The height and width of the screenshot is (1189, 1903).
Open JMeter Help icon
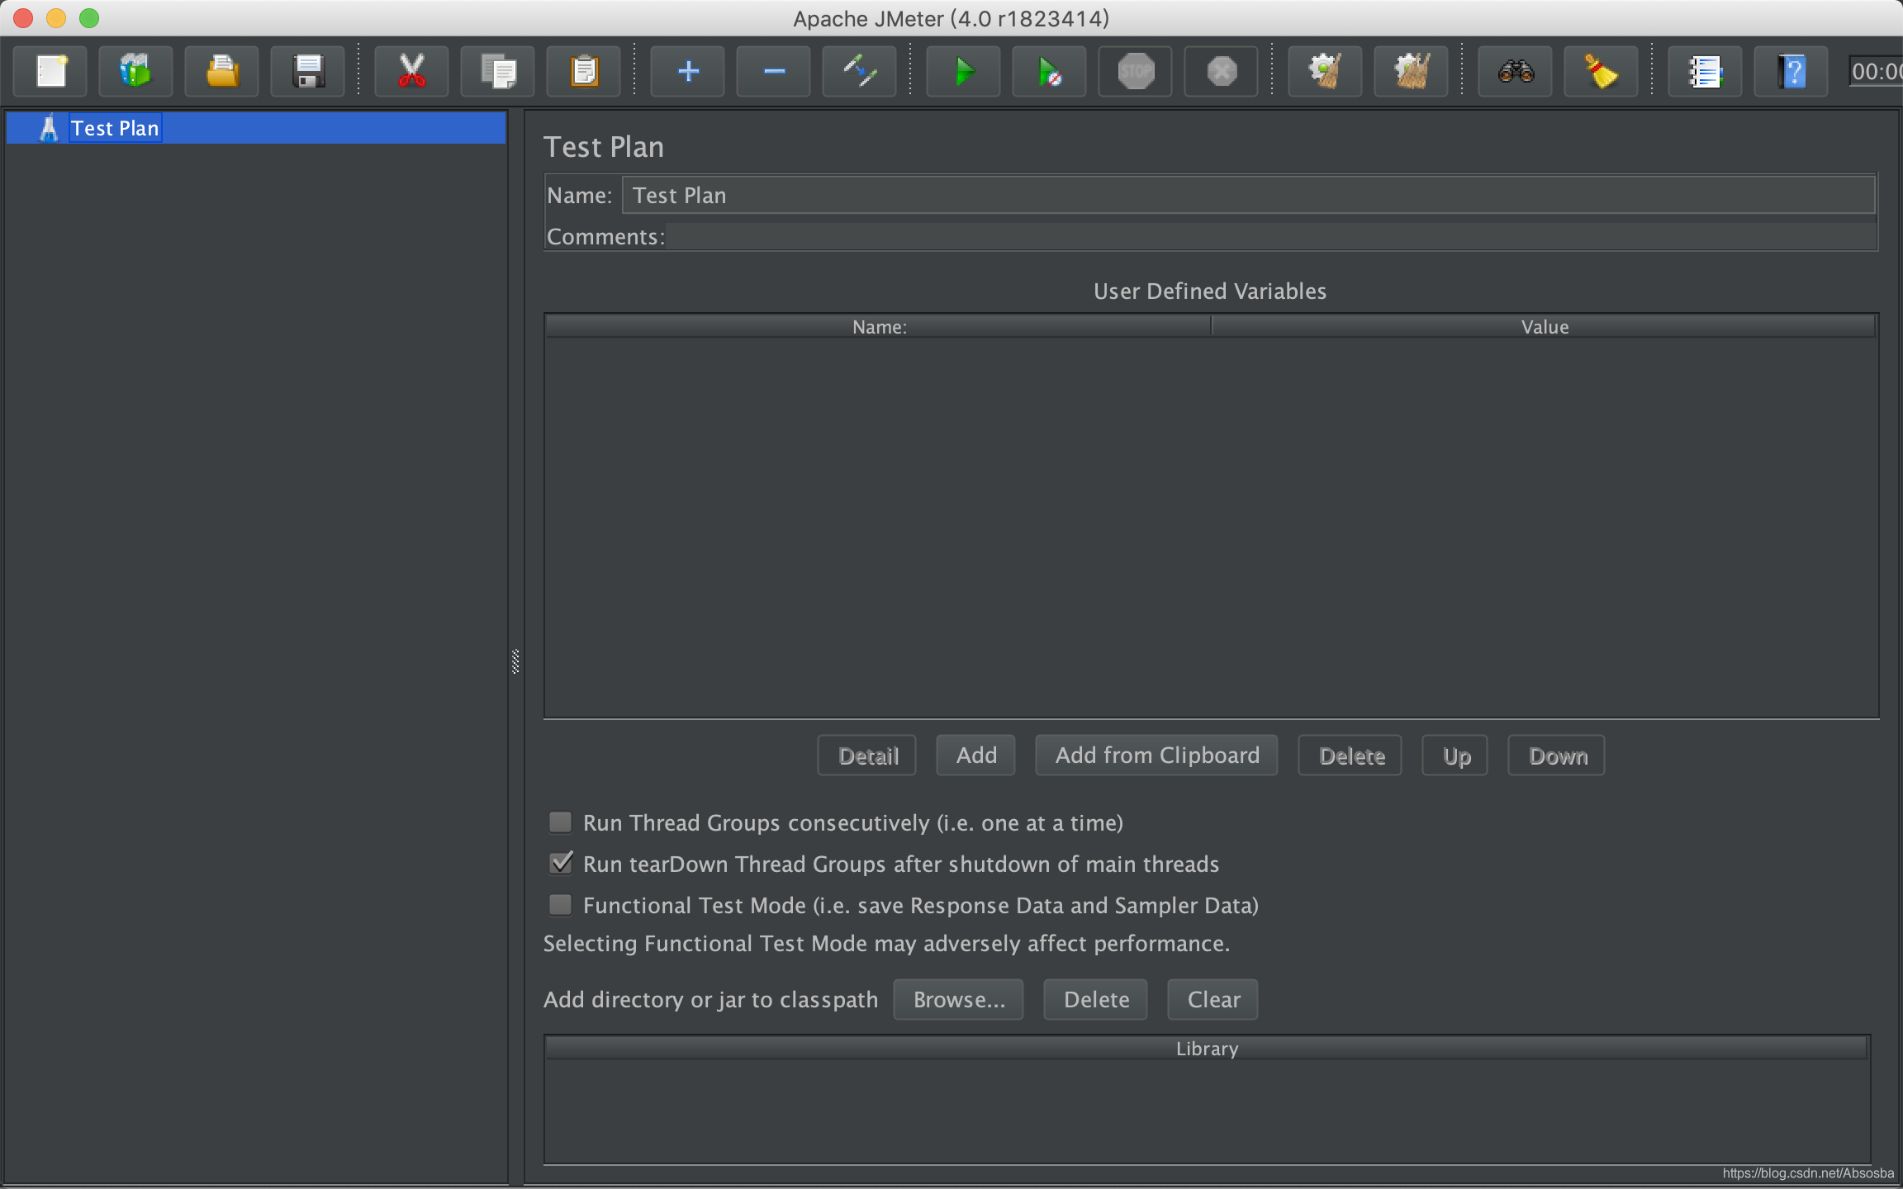coord(1789,69)
